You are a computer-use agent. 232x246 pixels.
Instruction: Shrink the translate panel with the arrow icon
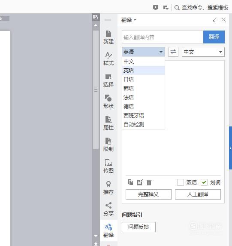click(x=214, y=20)
